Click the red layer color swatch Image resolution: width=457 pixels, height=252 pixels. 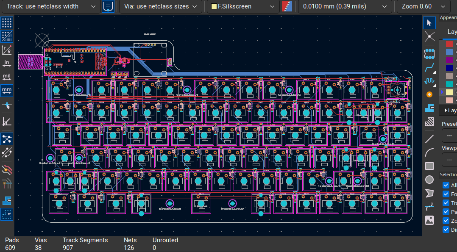449,44
